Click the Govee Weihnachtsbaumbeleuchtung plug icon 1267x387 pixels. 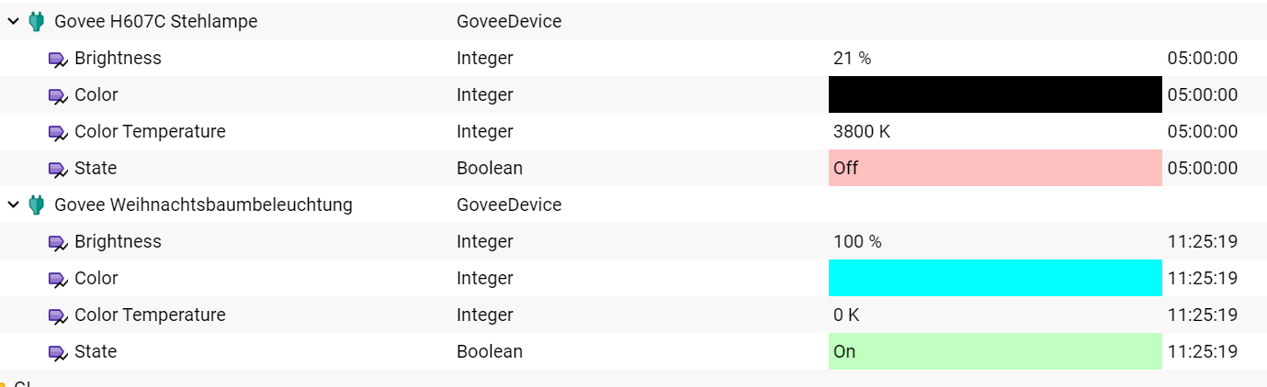tap(37, 205)
